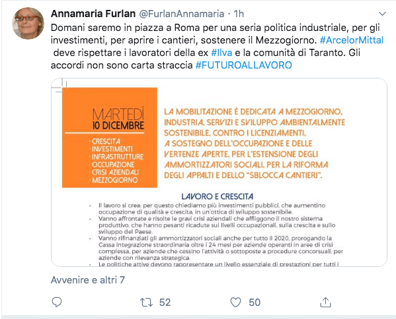The height and width of the screenshot is (319, 396).
Task: View people tagged: Avvenire e altri 7
Action: (88, 280)
